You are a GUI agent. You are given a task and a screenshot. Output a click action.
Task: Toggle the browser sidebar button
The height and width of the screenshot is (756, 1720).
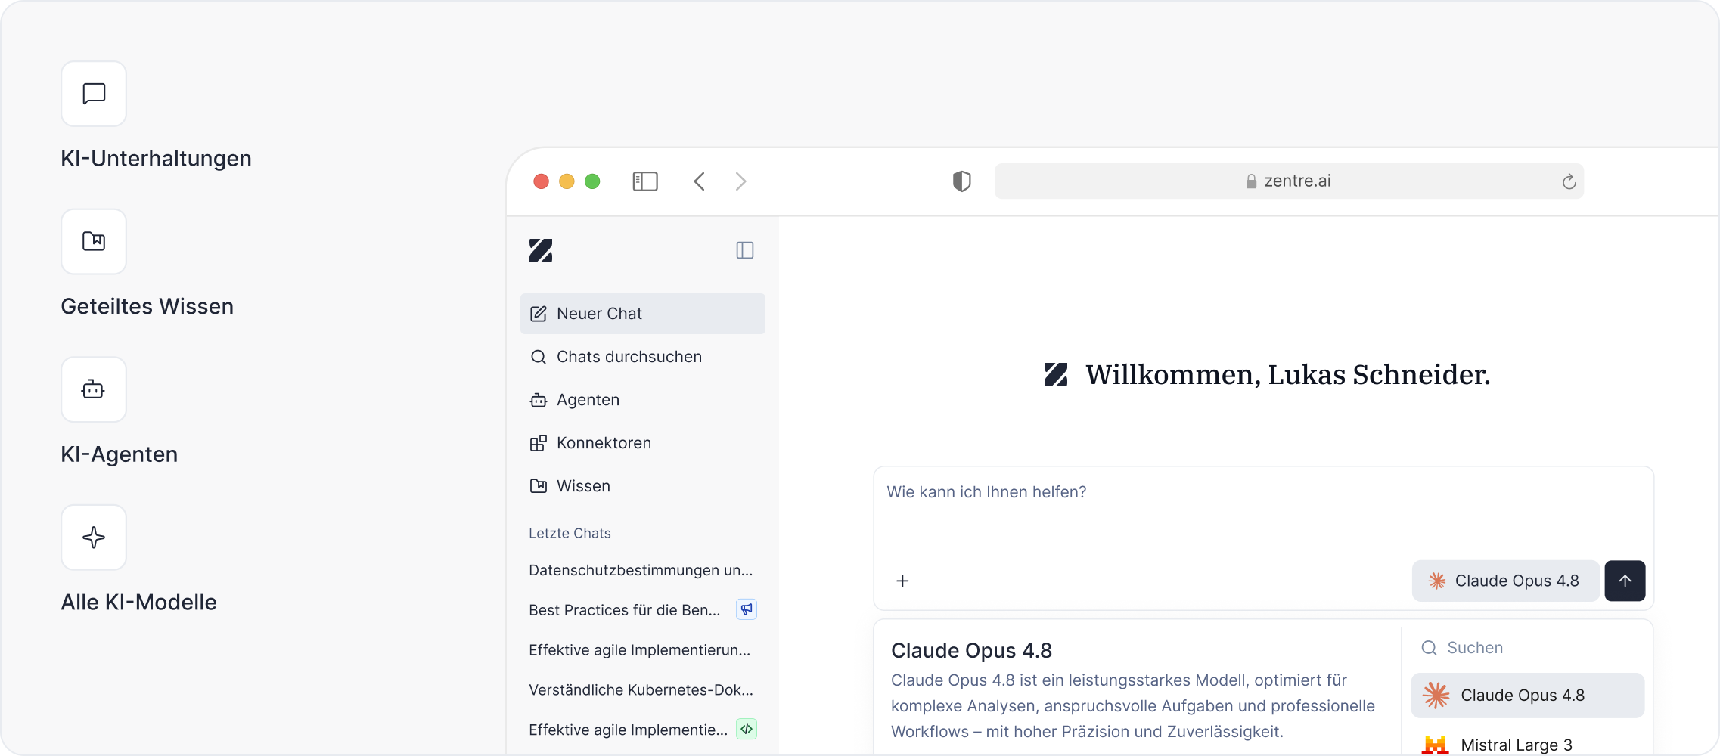(645, 181)
